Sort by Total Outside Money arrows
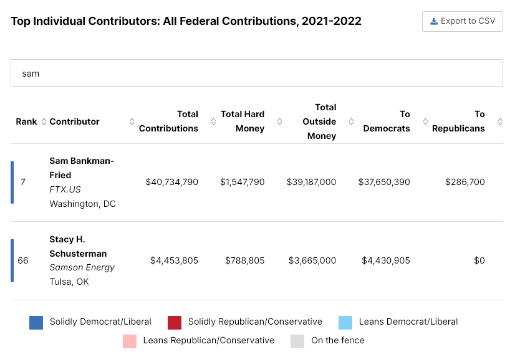Viewport: 515px width, 357px height. 351,121
